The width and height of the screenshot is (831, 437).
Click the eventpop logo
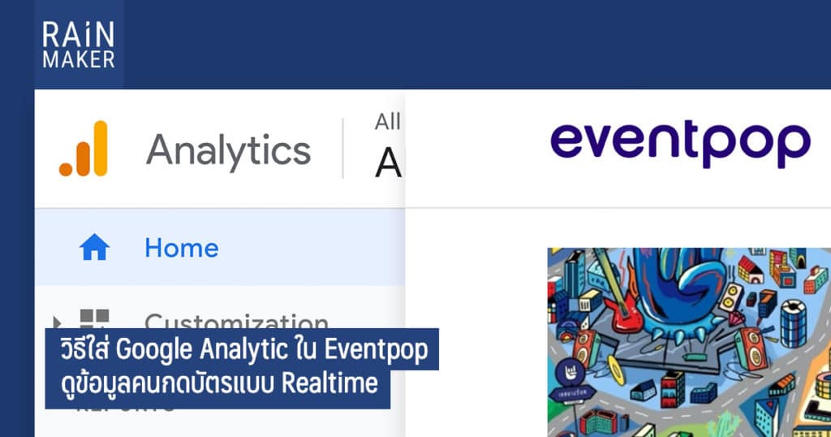click(x=680, y=145)
